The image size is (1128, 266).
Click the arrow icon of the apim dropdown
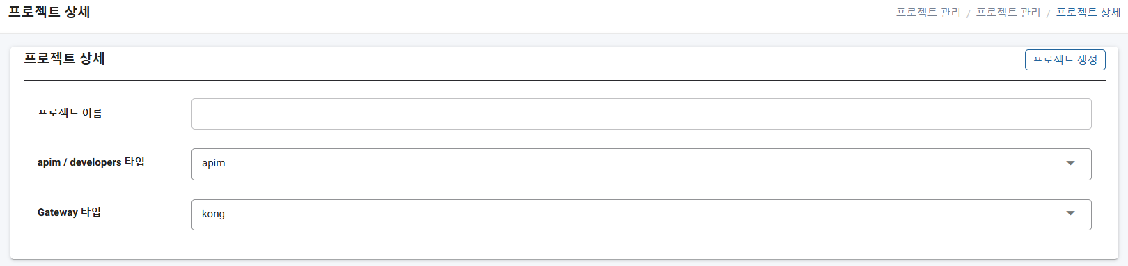(x=1070, y=163)
